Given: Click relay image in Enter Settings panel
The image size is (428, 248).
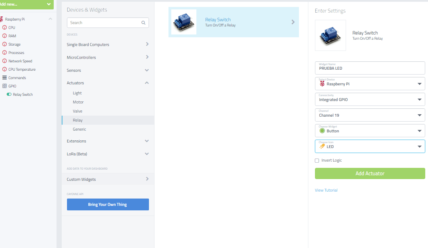Looking at the screenshot, I should 330,36.
